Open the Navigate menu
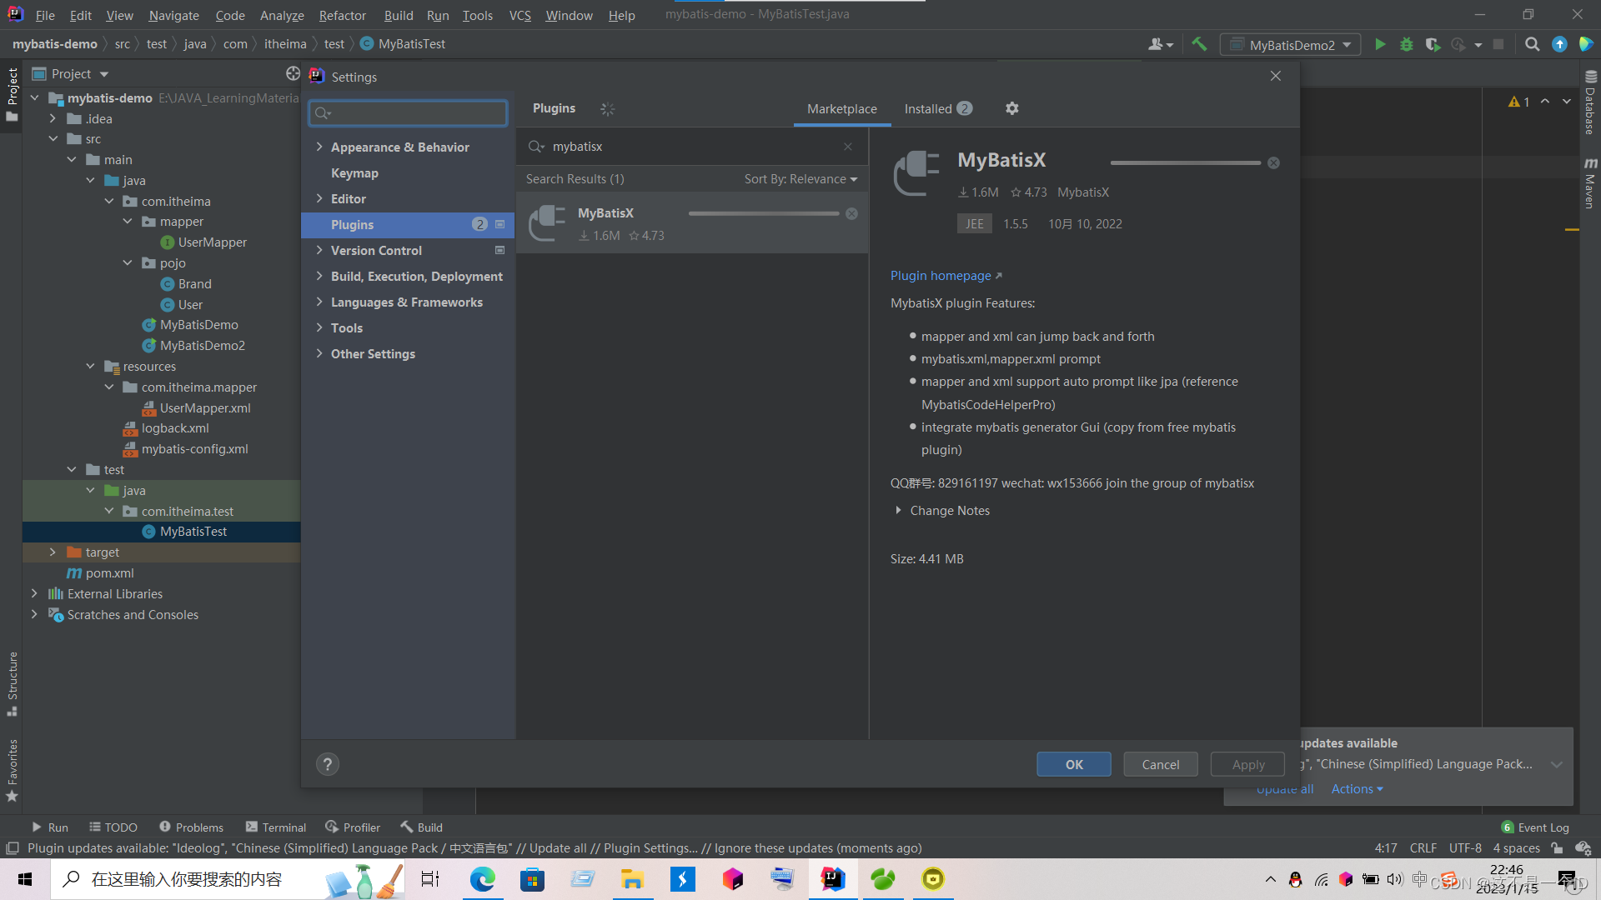This screenshot has height=900, width=1601. [x=173, y=15]
